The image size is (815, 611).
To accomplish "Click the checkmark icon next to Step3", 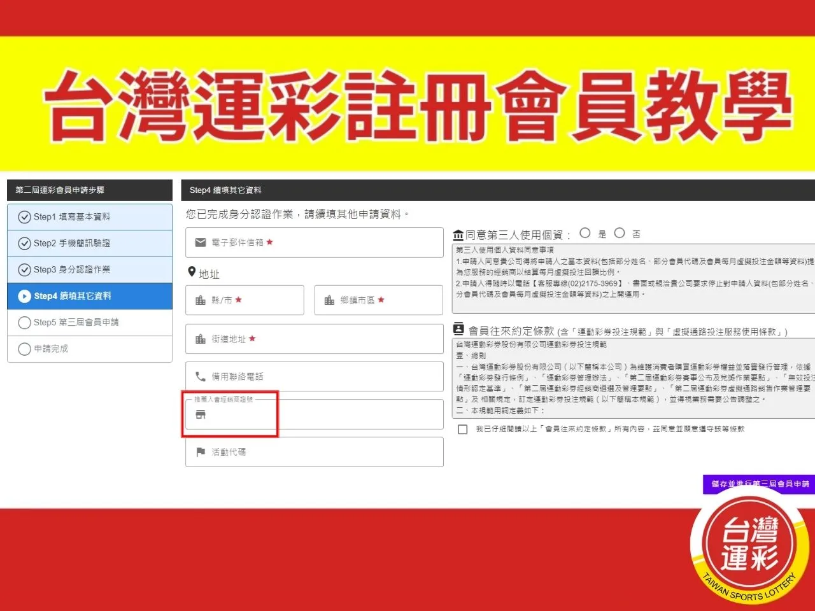I will (24, 270).
